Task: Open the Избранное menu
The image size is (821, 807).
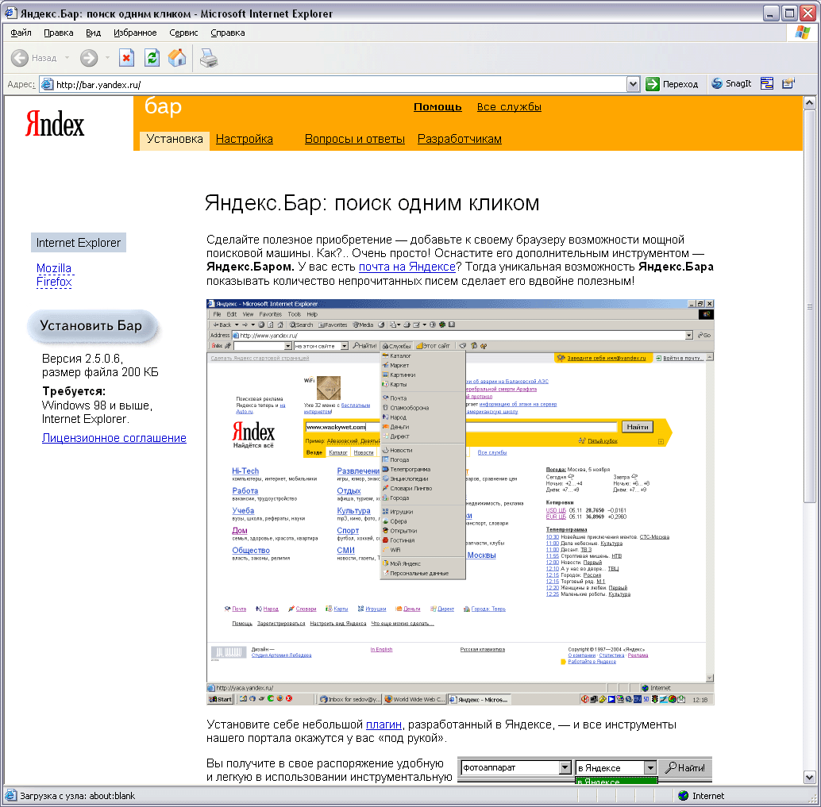Action: (x=135, y=33)
